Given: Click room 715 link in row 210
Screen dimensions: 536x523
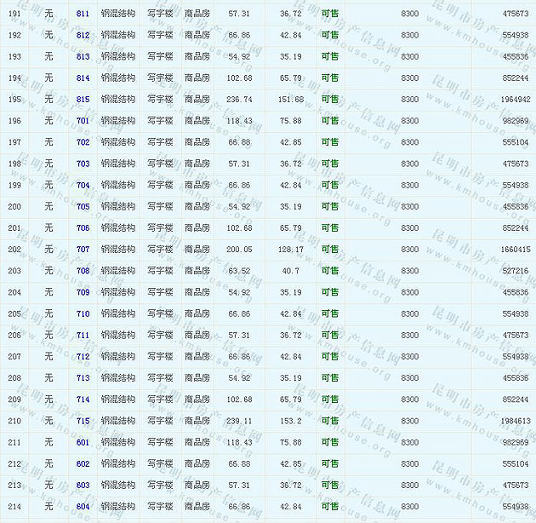Looking at the screenshot, I should (83, 421).
